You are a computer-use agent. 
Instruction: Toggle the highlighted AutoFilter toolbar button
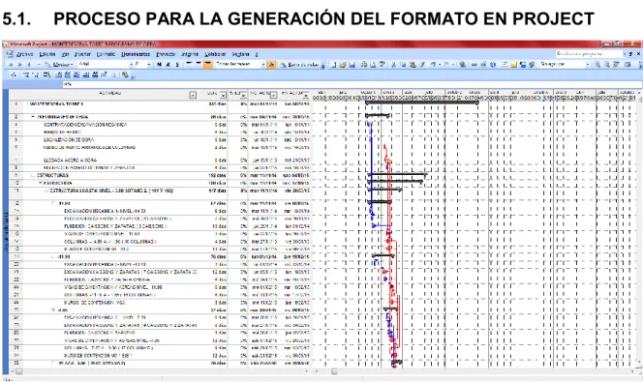coord(271,64)
